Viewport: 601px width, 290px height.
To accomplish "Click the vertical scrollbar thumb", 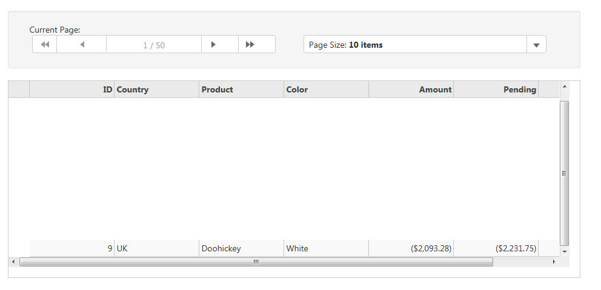I will click(565, 173).
